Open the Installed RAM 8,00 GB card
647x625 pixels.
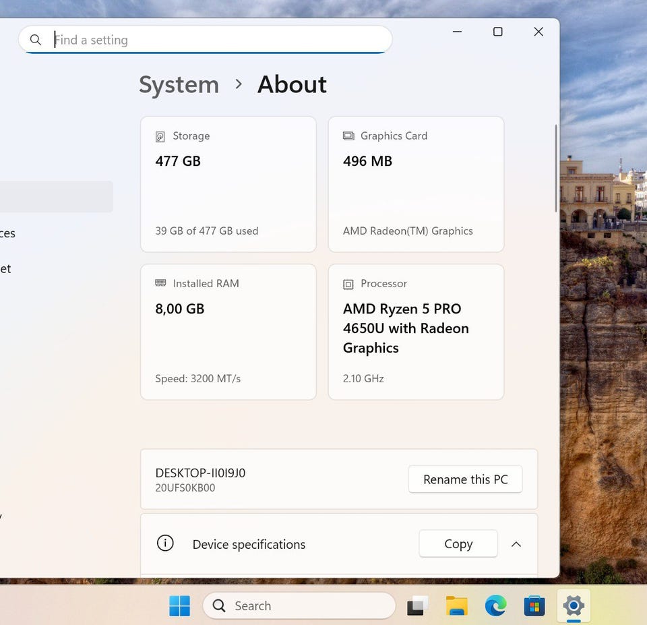228,332
